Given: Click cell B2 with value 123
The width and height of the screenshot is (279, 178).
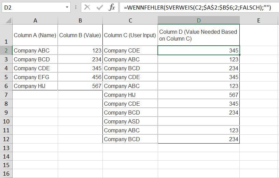Looking at the screenshot, I should click(80, 50).
